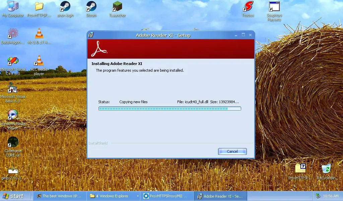343x201 pixels.
Task: Open the ProxHTTPSP folder next to My Computer
Action: pos(39,9)
